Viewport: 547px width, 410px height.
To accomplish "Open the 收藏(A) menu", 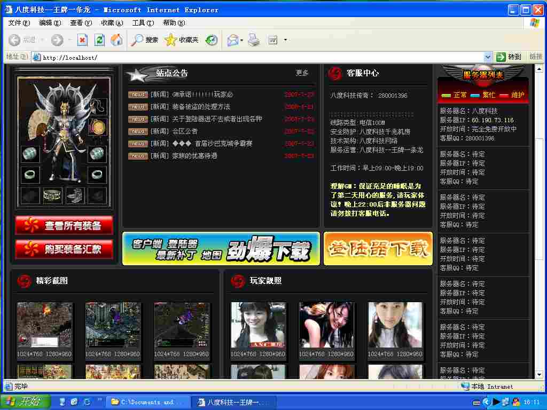I will pos(112,23).
